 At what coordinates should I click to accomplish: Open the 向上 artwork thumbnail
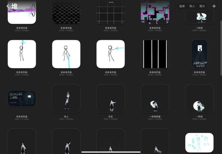[66, 99]
